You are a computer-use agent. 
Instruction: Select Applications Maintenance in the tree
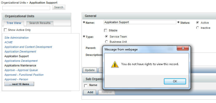pyautogui.click(x=20, y=65)
